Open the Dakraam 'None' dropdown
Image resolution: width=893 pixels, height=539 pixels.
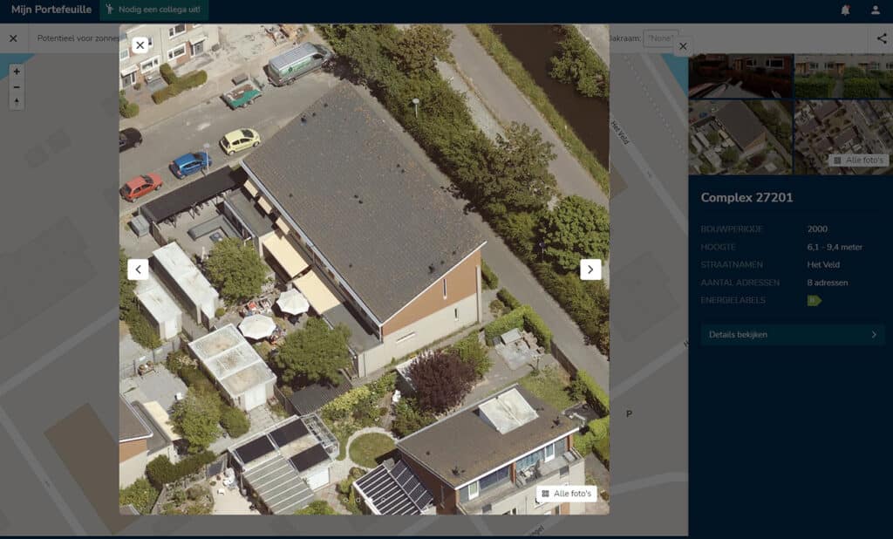[x=660, y=38]
